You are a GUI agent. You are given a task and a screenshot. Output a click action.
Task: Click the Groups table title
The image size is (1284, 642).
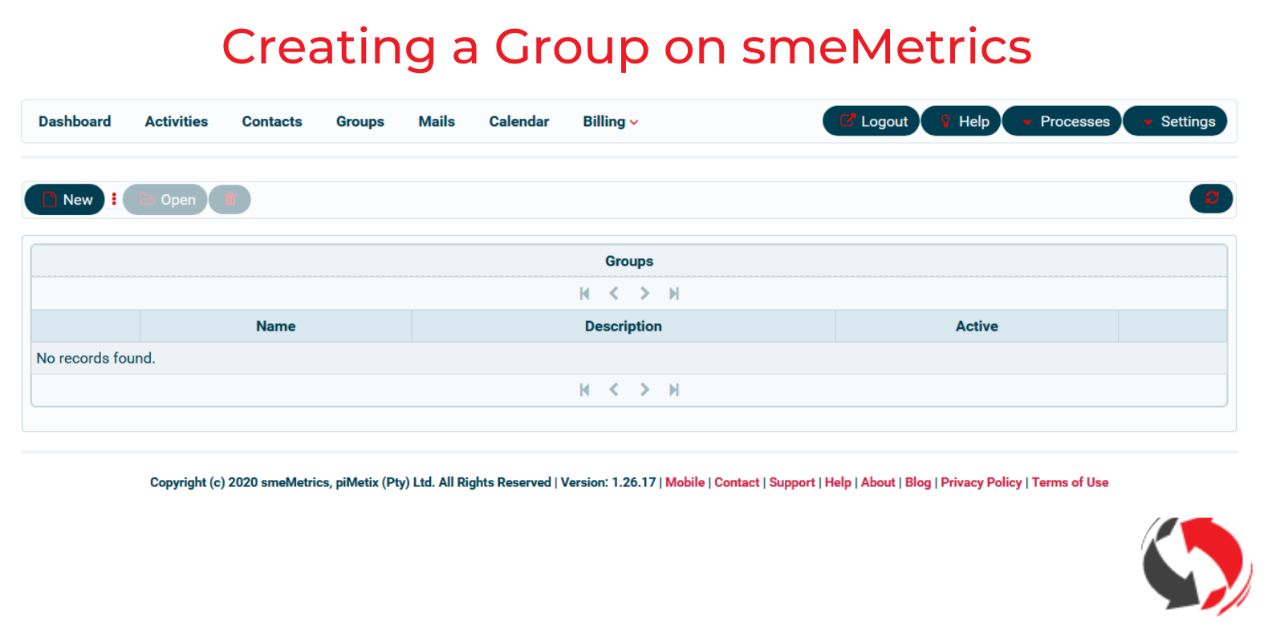point(629,261)
